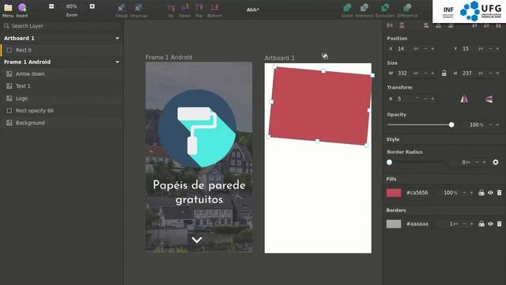
Task: Toggle visibility of the #ca5656 fill
Action: pos(490,192)
